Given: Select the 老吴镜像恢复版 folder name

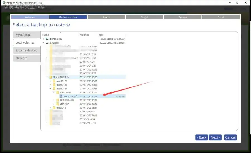Looking at the screenshot, I should (x=61, y=77).
